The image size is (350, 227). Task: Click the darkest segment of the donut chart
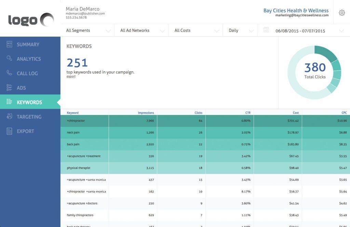[325, 52]
